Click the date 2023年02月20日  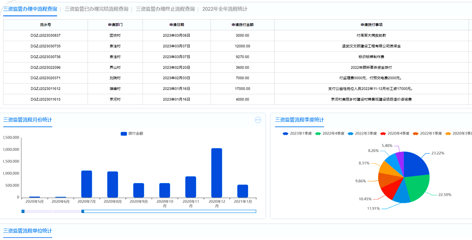pyautogui.click(x=176, y=68)
